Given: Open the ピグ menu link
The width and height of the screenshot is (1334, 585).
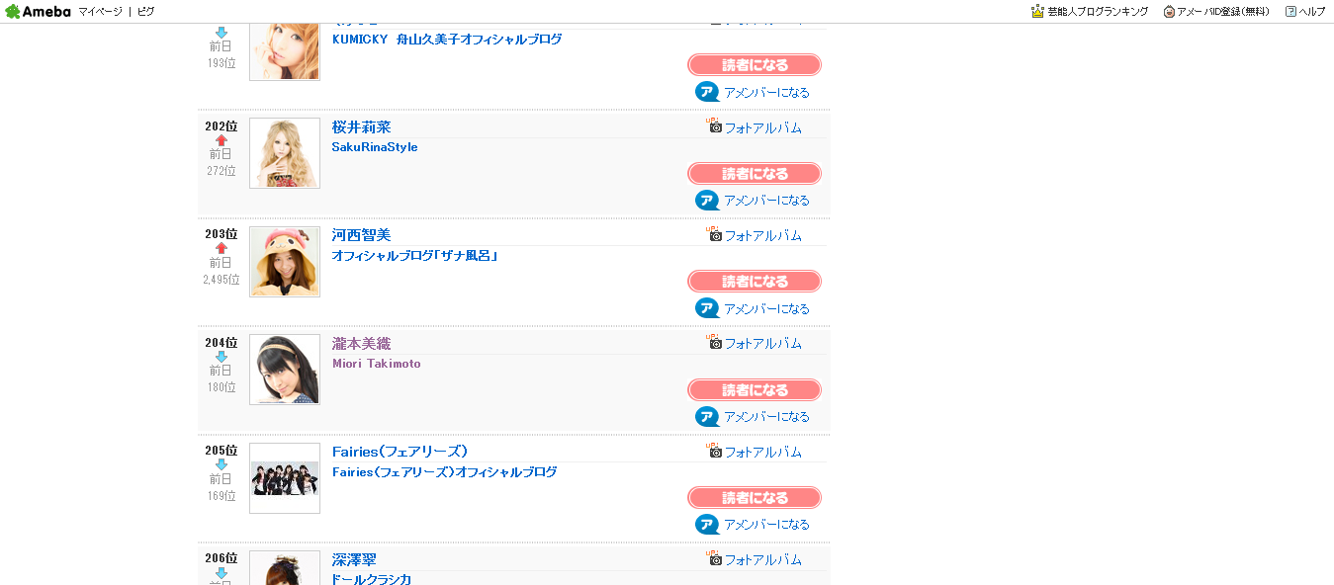Looking at the screenshot, I should tap(145, 11).
